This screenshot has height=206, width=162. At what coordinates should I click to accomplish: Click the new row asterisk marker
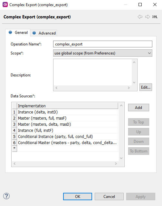click(14, 149)
